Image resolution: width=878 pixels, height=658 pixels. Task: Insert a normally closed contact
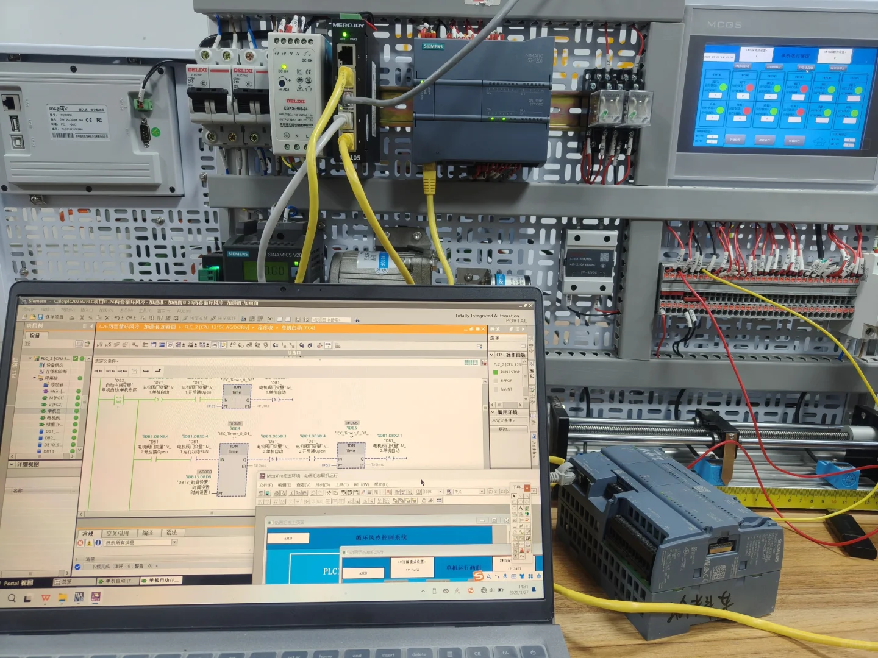[x=110, y=370]
